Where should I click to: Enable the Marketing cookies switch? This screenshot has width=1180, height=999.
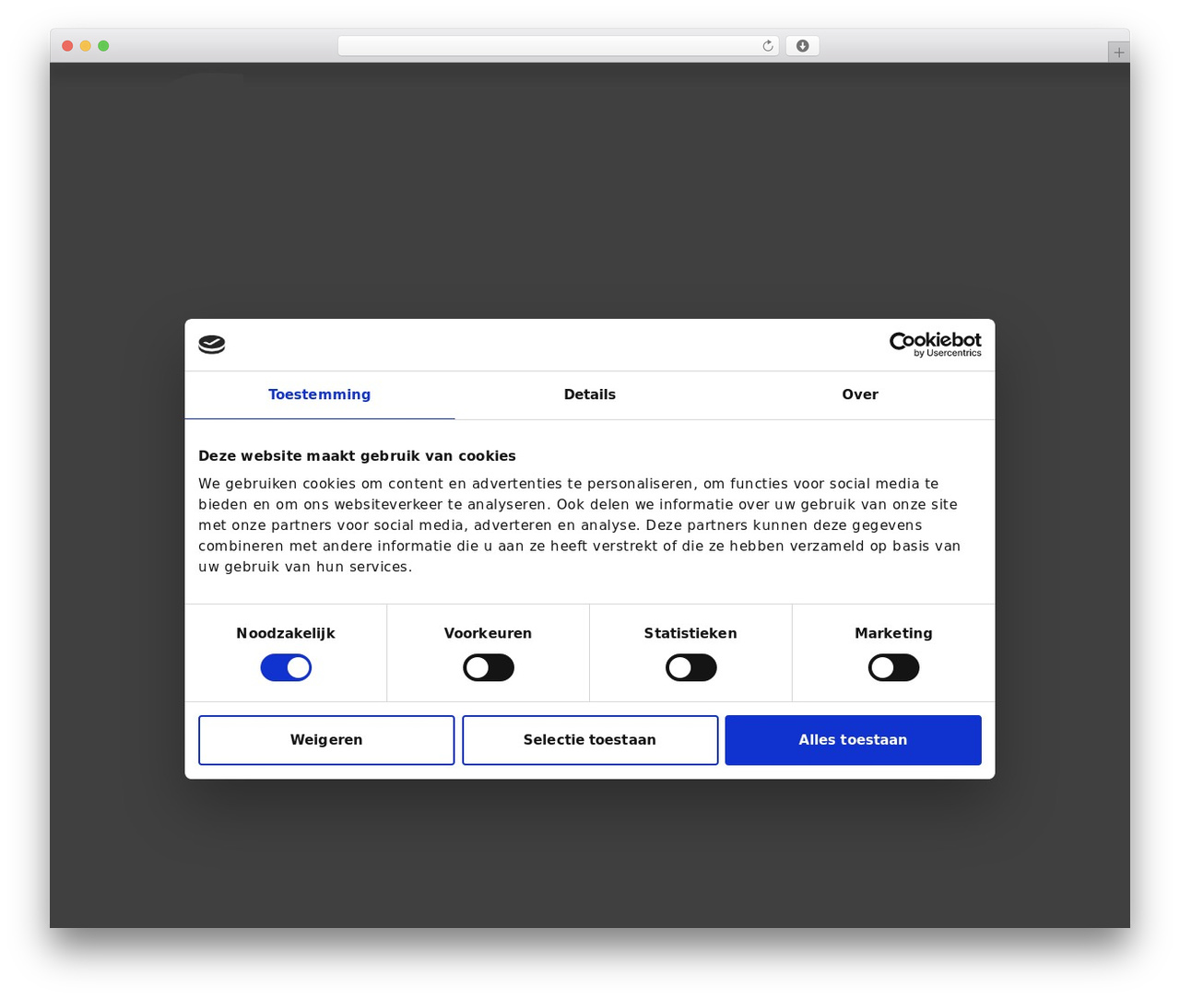coord(893,668)
